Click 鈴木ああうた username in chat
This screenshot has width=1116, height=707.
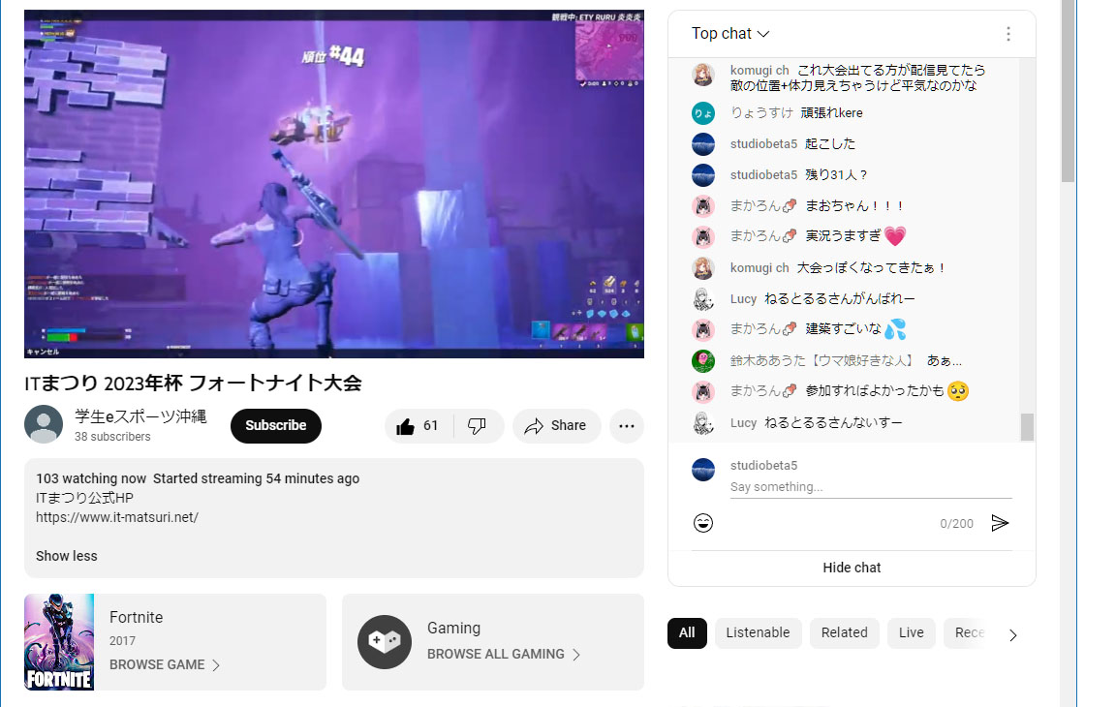(821, 360)
